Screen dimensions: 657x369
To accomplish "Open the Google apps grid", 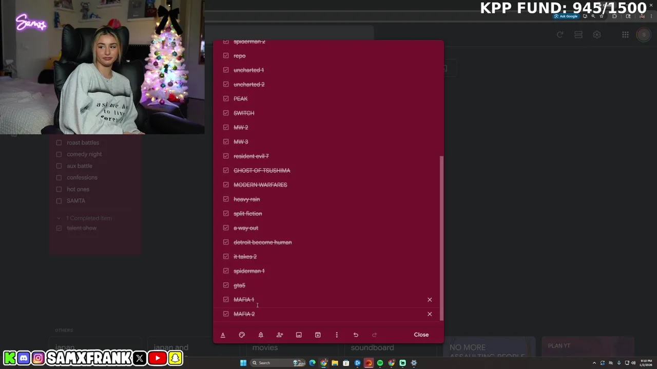I will 625,35.
